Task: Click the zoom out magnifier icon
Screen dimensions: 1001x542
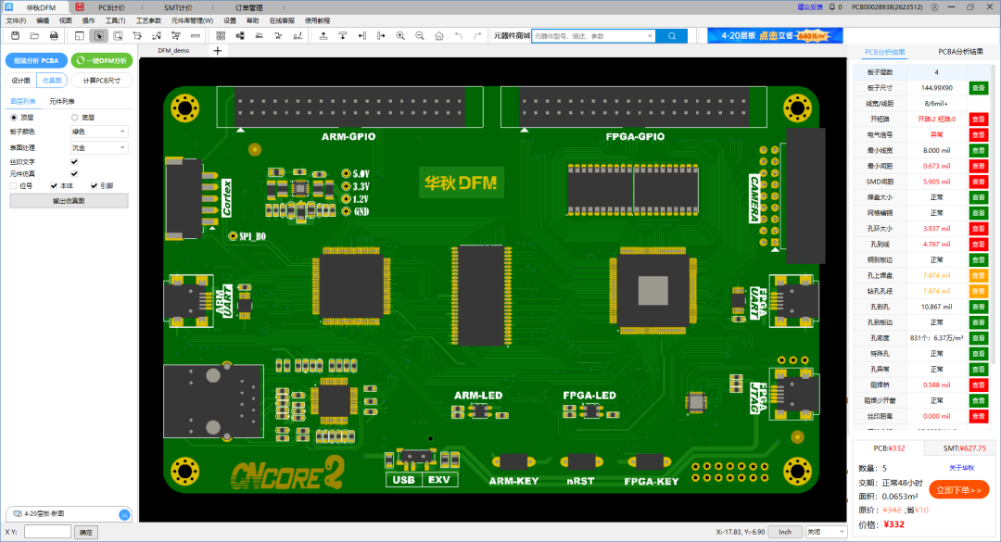Action: pyautogui.click(x=420, y=35)
